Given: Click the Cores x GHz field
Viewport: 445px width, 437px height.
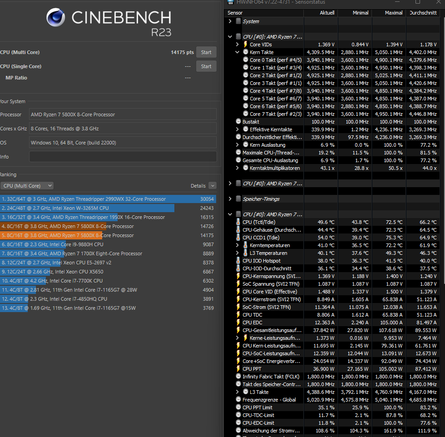Looking at the screenshot, I should [123, 129].
